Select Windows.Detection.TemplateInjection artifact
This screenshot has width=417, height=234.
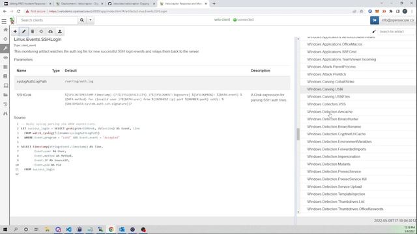click(336, 194)
